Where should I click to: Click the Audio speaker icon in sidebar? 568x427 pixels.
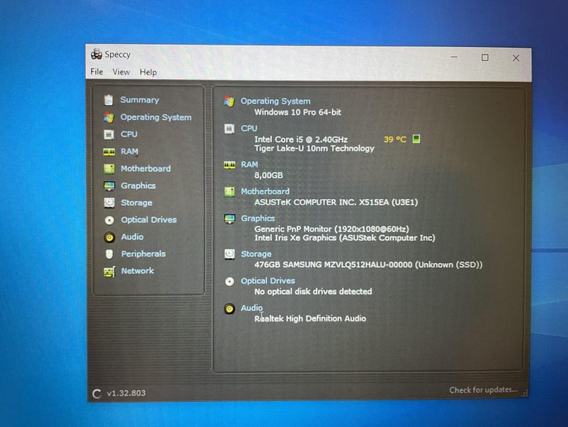109,237
